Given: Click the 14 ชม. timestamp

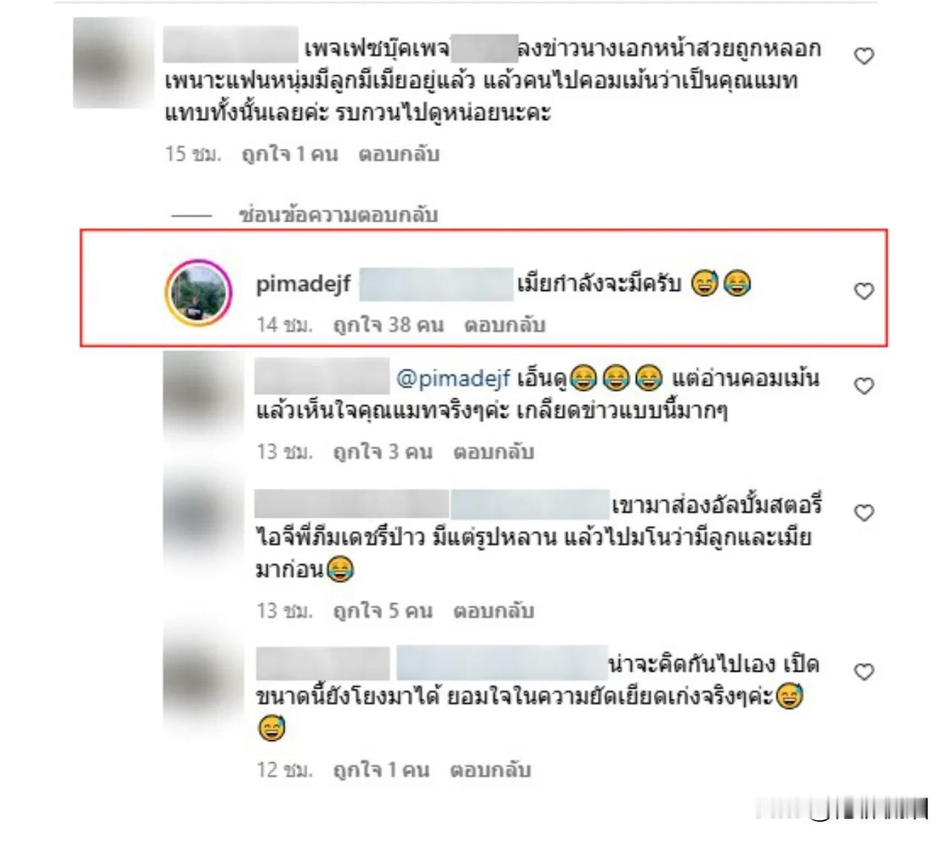Looking at the screenshot, I should click(x=284, y=325).
